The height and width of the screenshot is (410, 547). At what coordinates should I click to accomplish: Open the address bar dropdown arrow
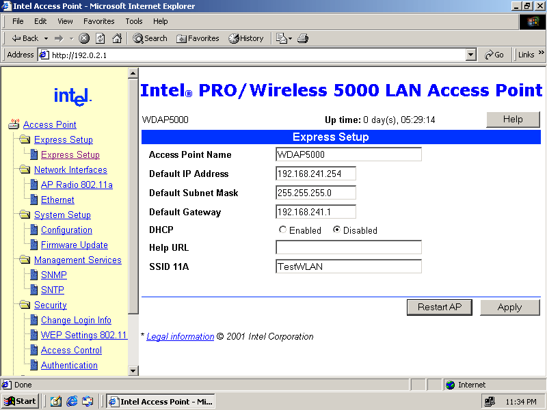tap(470, 55)
